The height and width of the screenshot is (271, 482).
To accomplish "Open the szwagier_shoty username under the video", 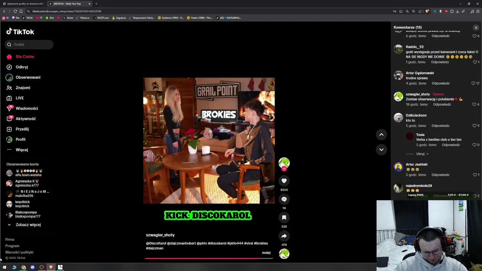I will point(160,235).
